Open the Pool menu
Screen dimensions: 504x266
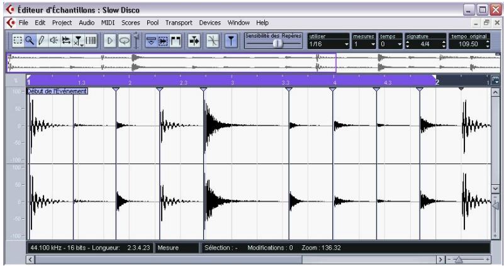point(153,23)
